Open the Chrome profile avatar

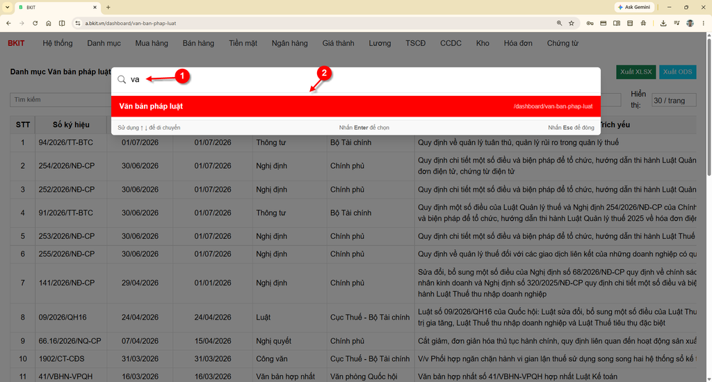[x=690, y=23]
